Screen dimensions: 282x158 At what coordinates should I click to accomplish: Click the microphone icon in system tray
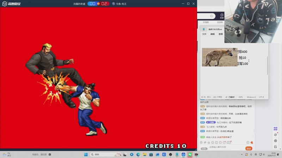pos(251,154)
